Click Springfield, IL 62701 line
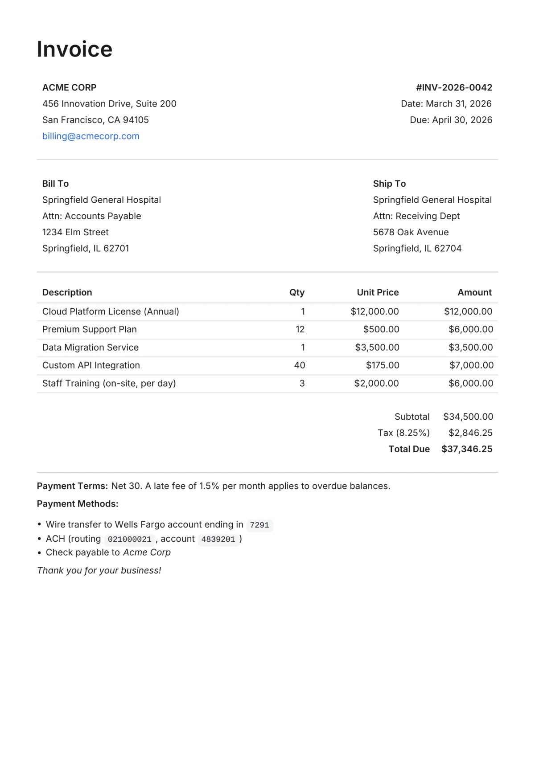This screenshot has width=535, height=757. click(86, 248)
